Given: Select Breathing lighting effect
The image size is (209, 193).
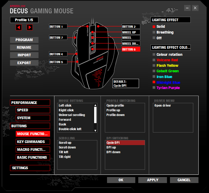Looking at the screenshot, I should 163,32.
